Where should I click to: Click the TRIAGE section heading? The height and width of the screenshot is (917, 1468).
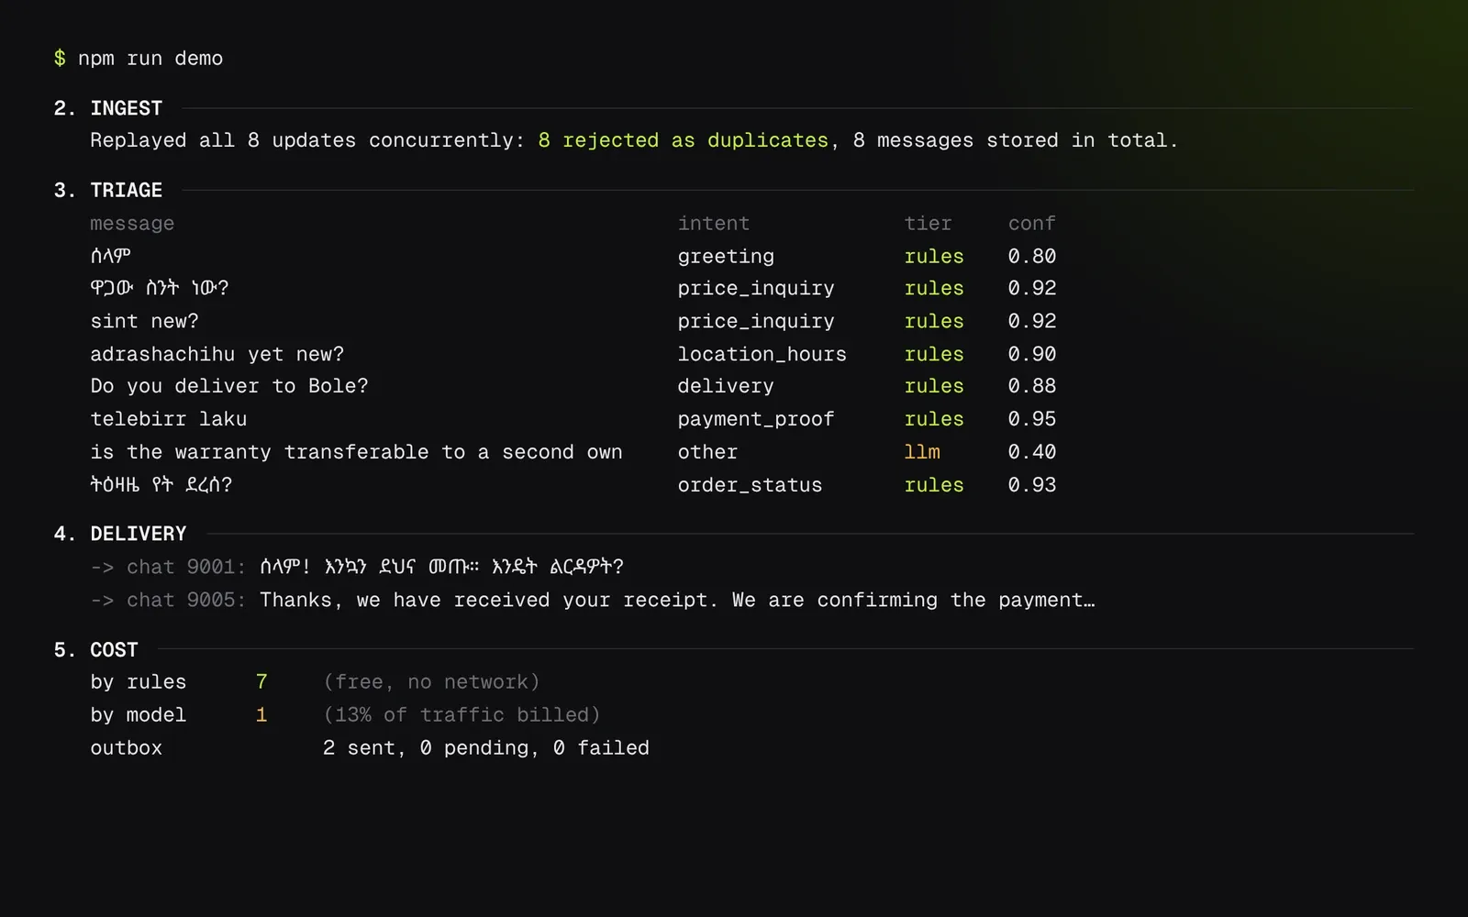[x=127, y=190]
